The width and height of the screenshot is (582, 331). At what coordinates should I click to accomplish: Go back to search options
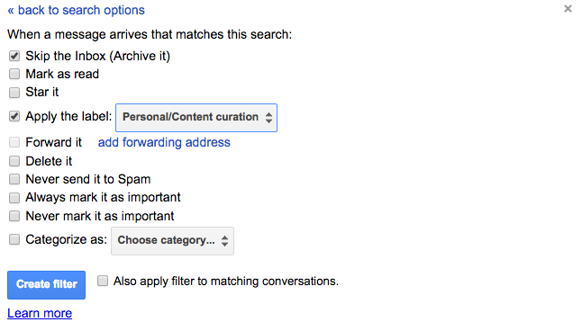[76, 10]
